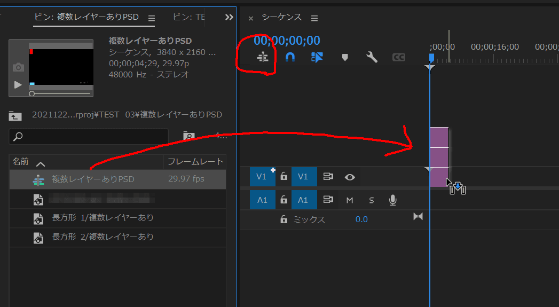The image size is (559, 307).
Task: Select the blurred-name layer item row
Action: [117, 199]
